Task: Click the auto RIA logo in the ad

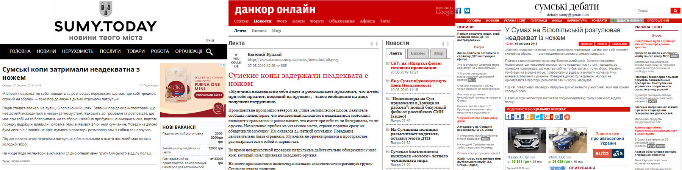Action: (x=608, y=153)
